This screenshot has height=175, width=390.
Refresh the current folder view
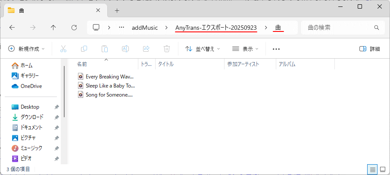pos(74,28)
